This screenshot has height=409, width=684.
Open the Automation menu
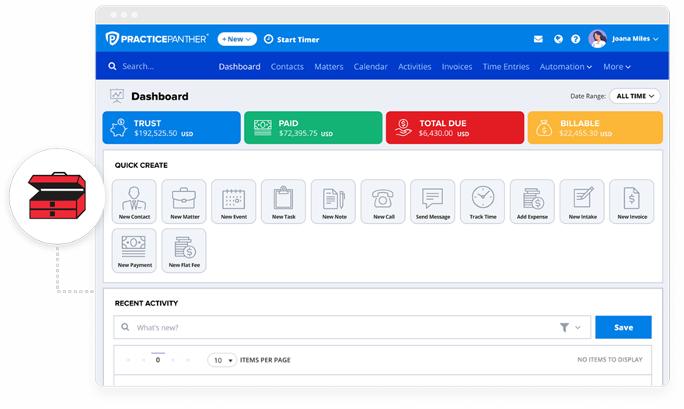click(x=566, y=67)
